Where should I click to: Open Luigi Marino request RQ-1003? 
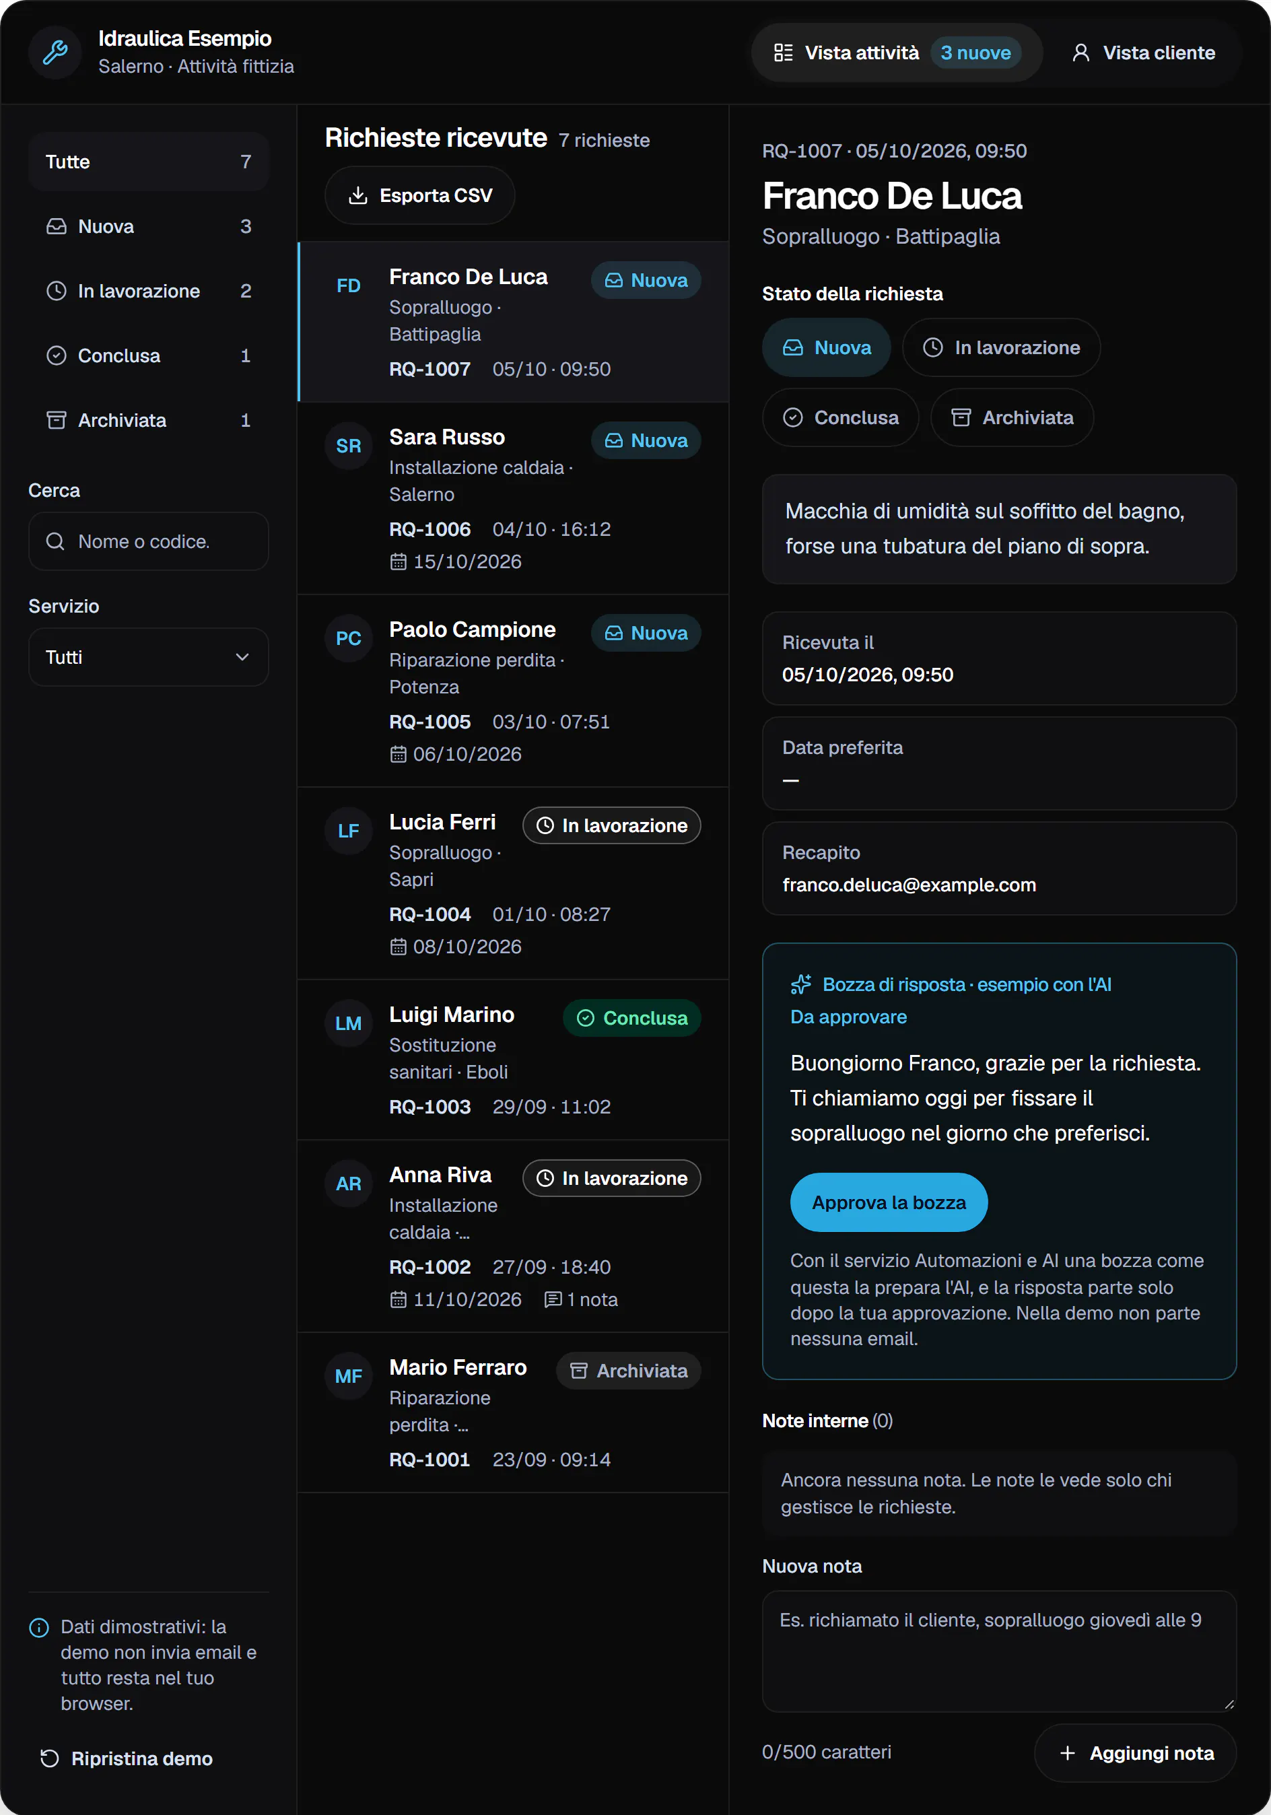point(513,1060)
